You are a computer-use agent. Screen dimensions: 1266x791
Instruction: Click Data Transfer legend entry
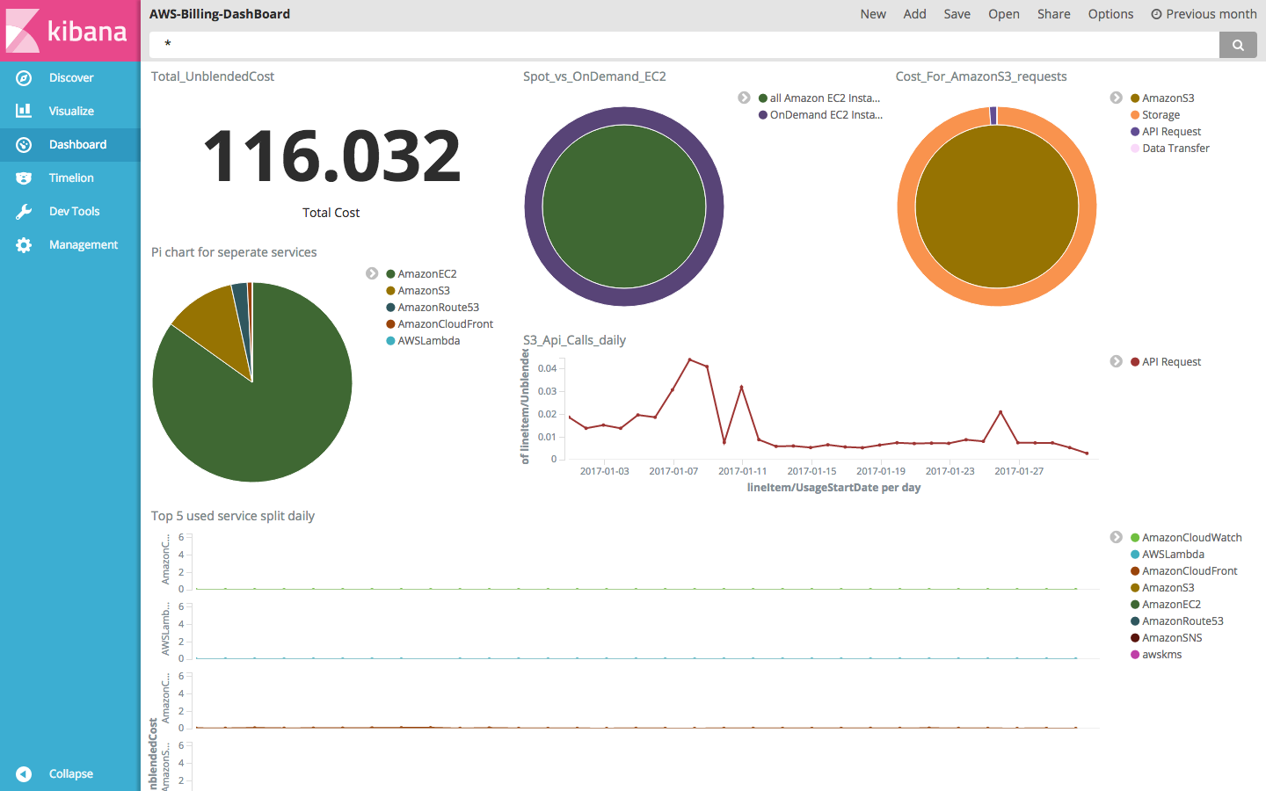point(1170,149)
